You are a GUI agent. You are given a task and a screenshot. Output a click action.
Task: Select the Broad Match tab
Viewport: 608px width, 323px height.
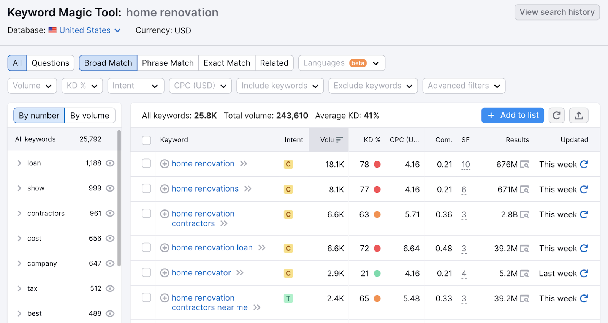click(108, 63)
